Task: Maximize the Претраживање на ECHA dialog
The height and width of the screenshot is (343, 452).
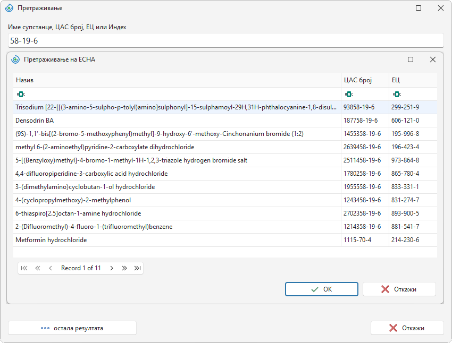Action: pyautogui.click(x=411, y=59)
